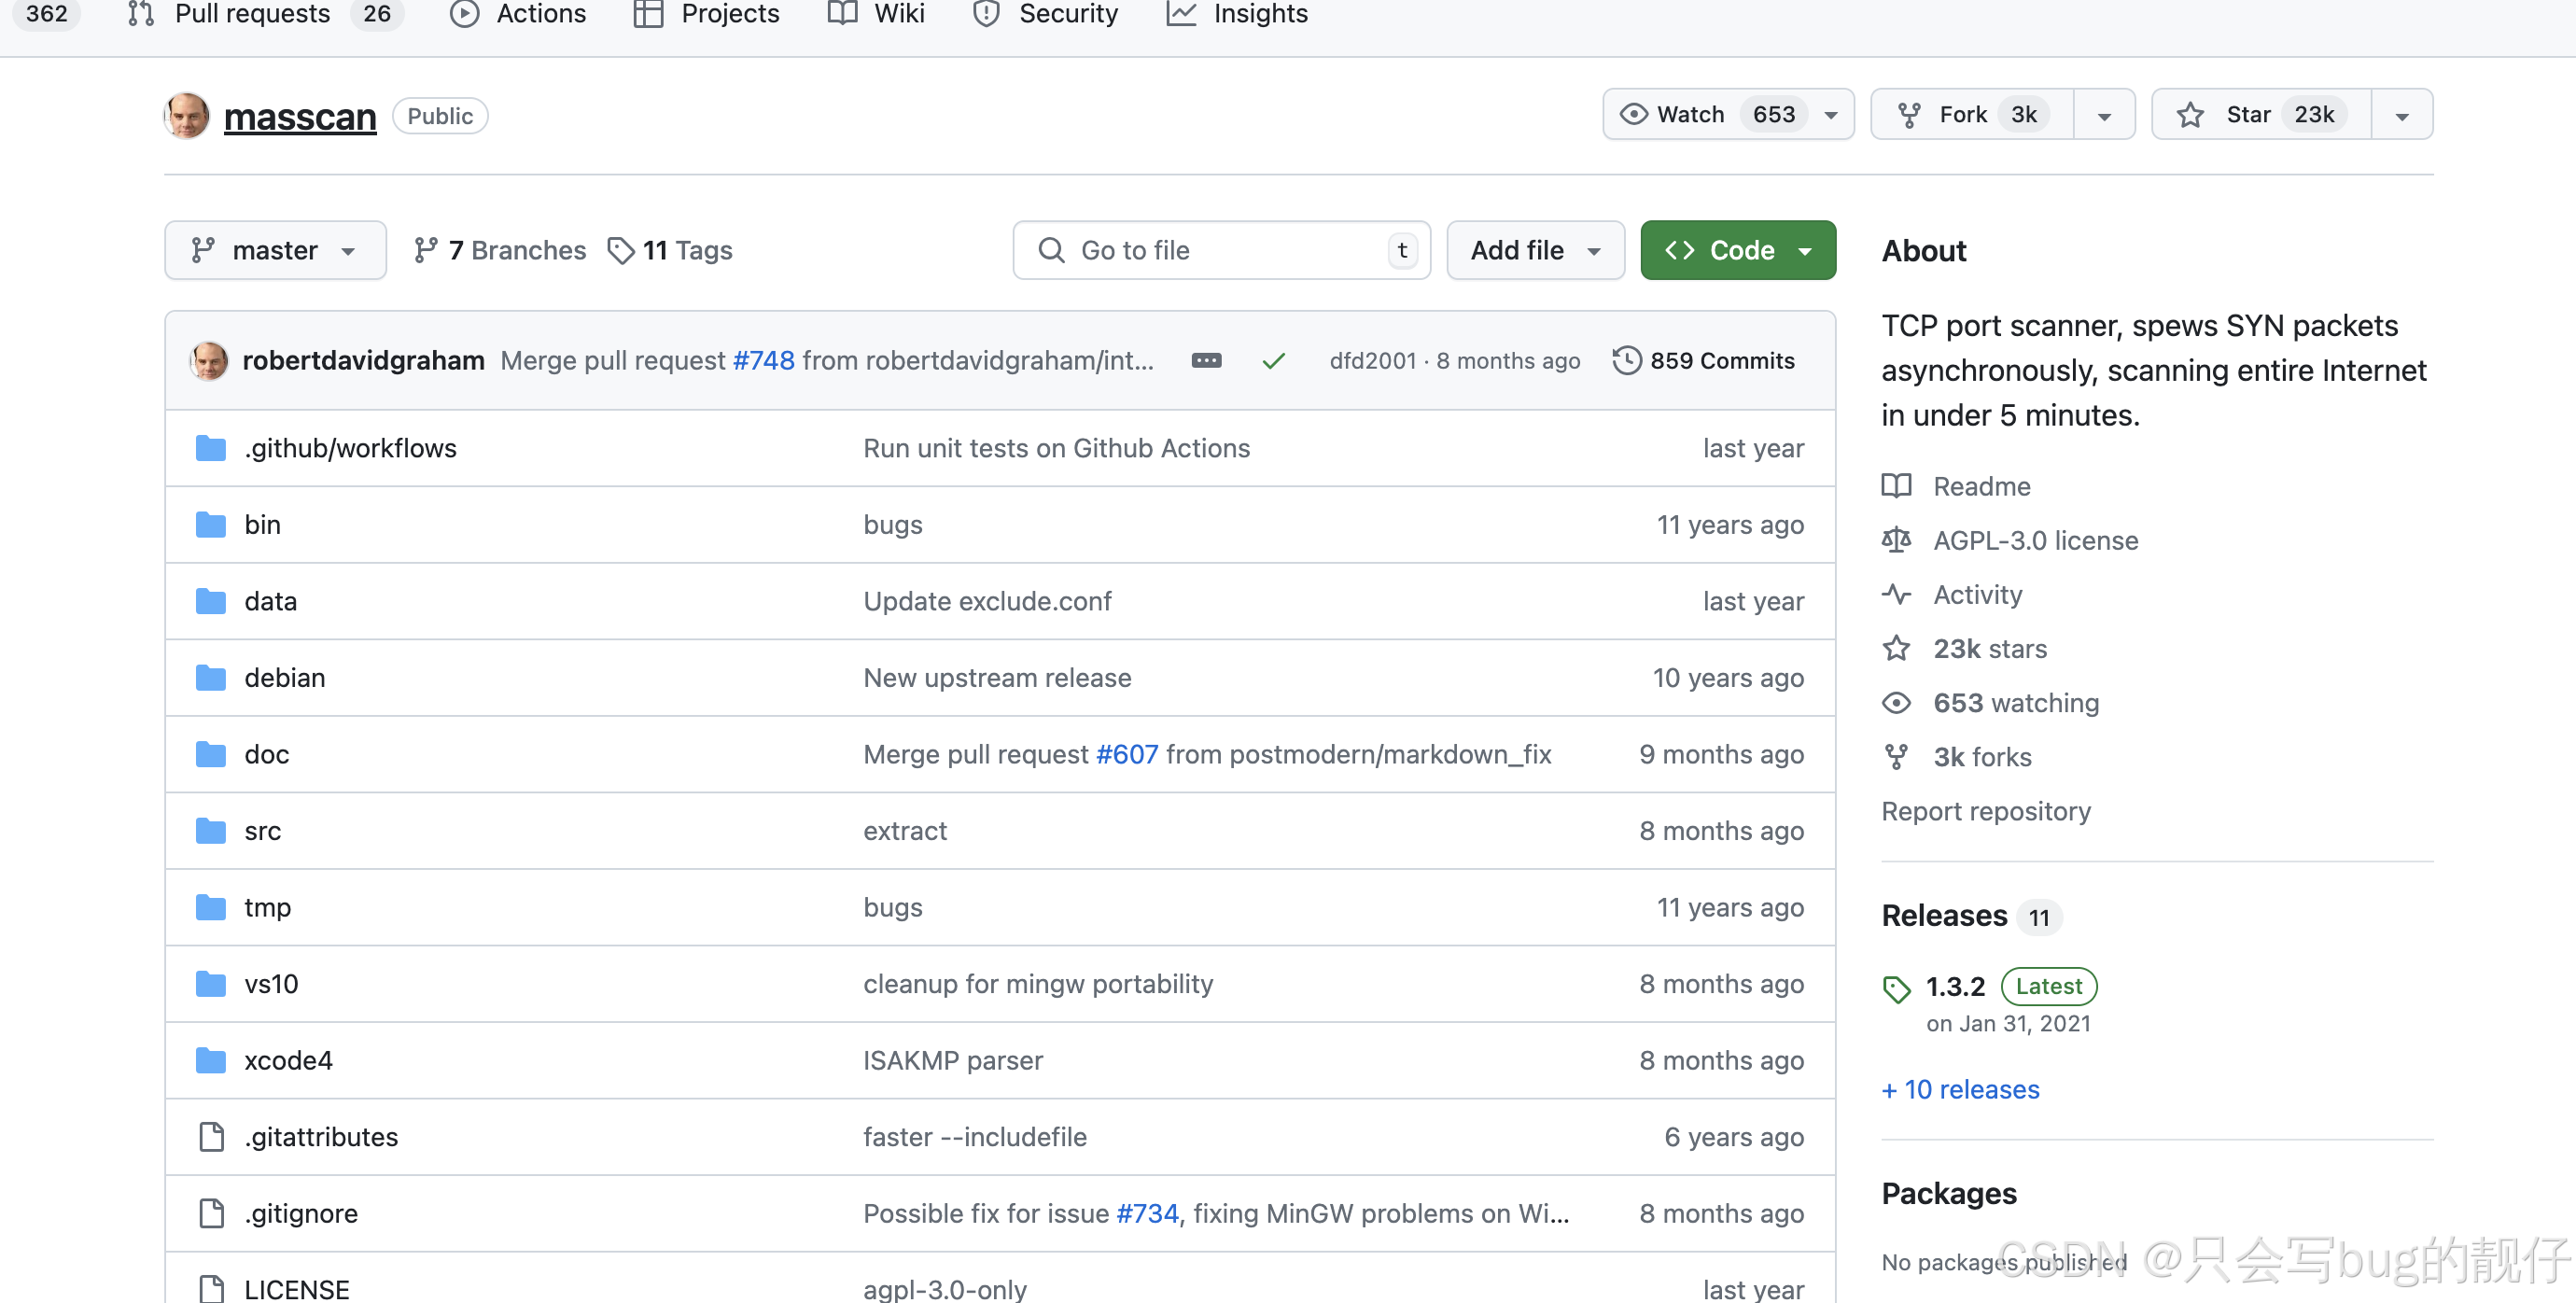
Task: View the 11 Tags link
Action: pyautogui.click(x=670, y=250)
